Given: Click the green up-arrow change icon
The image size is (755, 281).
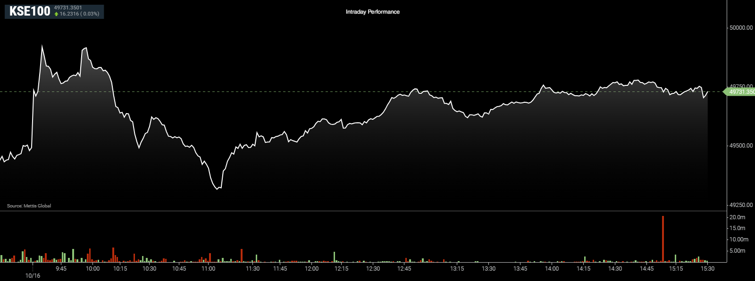Looking at the screenshot, I should pyautogui.click(x=56, y=14).
